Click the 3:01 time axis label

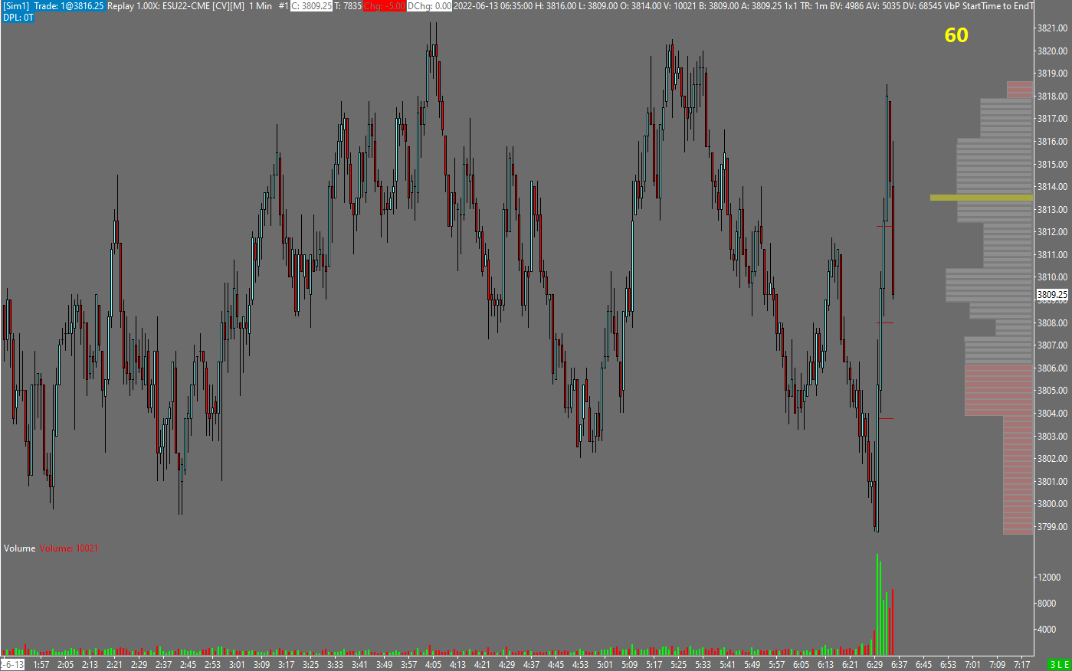point(238,665)
